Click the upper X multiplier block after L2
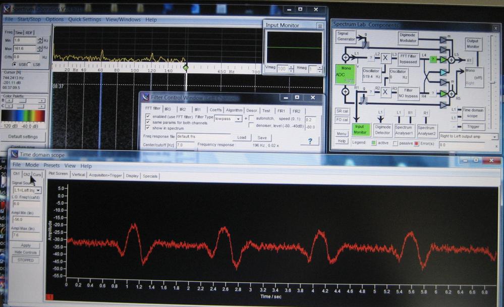 click(385, 58)
